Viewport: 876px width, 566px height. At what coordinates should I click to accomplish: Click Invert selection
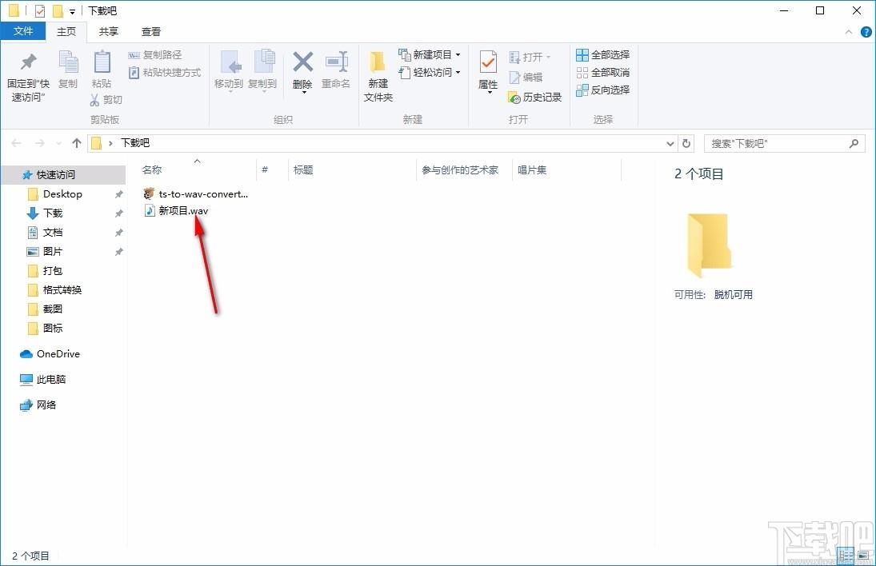click(603, 90)
